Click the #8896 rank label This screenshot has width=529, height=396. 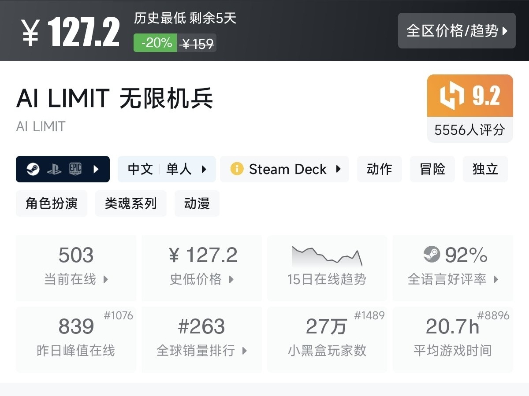pyautogui.click(x=493, y=315)
